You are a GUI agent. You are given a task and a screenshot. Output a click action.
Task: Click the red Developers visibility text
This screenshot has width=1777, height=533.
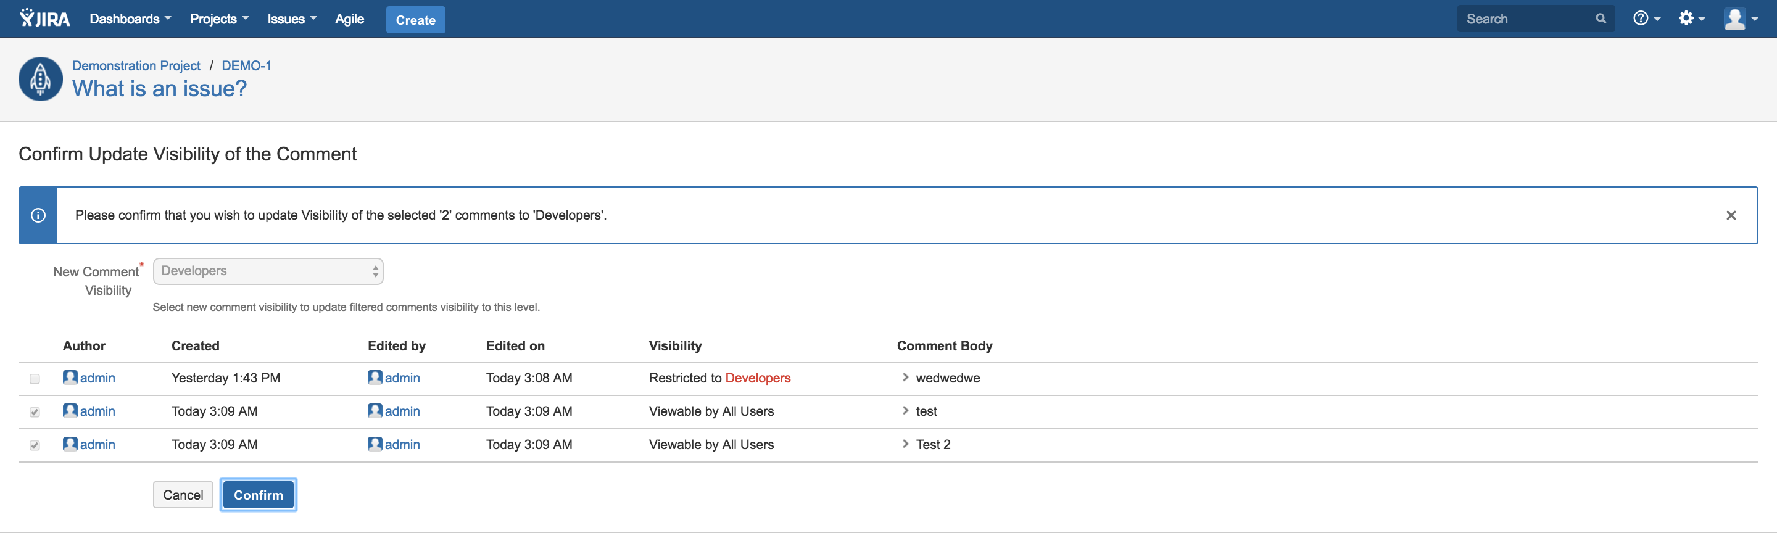[758, 378]
